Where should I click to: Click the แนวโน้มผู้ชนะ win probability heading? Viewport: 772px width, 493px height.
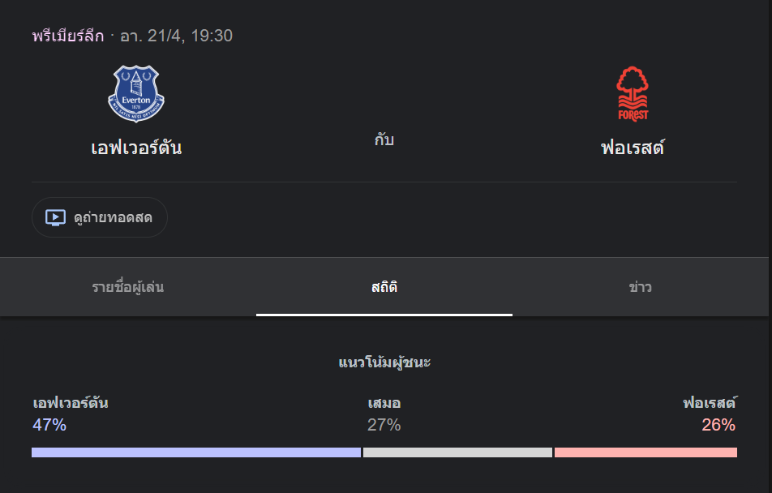click(384, 362)
